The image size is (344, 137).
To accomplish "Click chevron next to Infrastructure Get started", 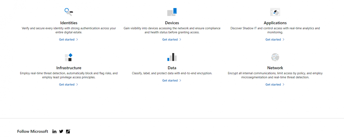I will pyautogui.click(x=77, y=85).
